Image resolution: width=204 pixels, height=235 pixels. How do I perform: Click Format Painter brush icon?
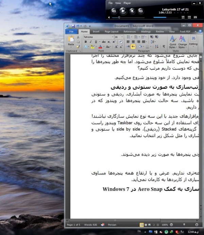pyautogui.click(x=79, y=47)
